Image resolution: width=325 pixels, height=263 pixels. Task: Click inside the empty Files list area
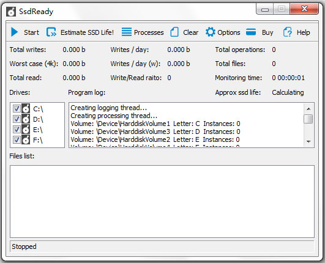162,201
